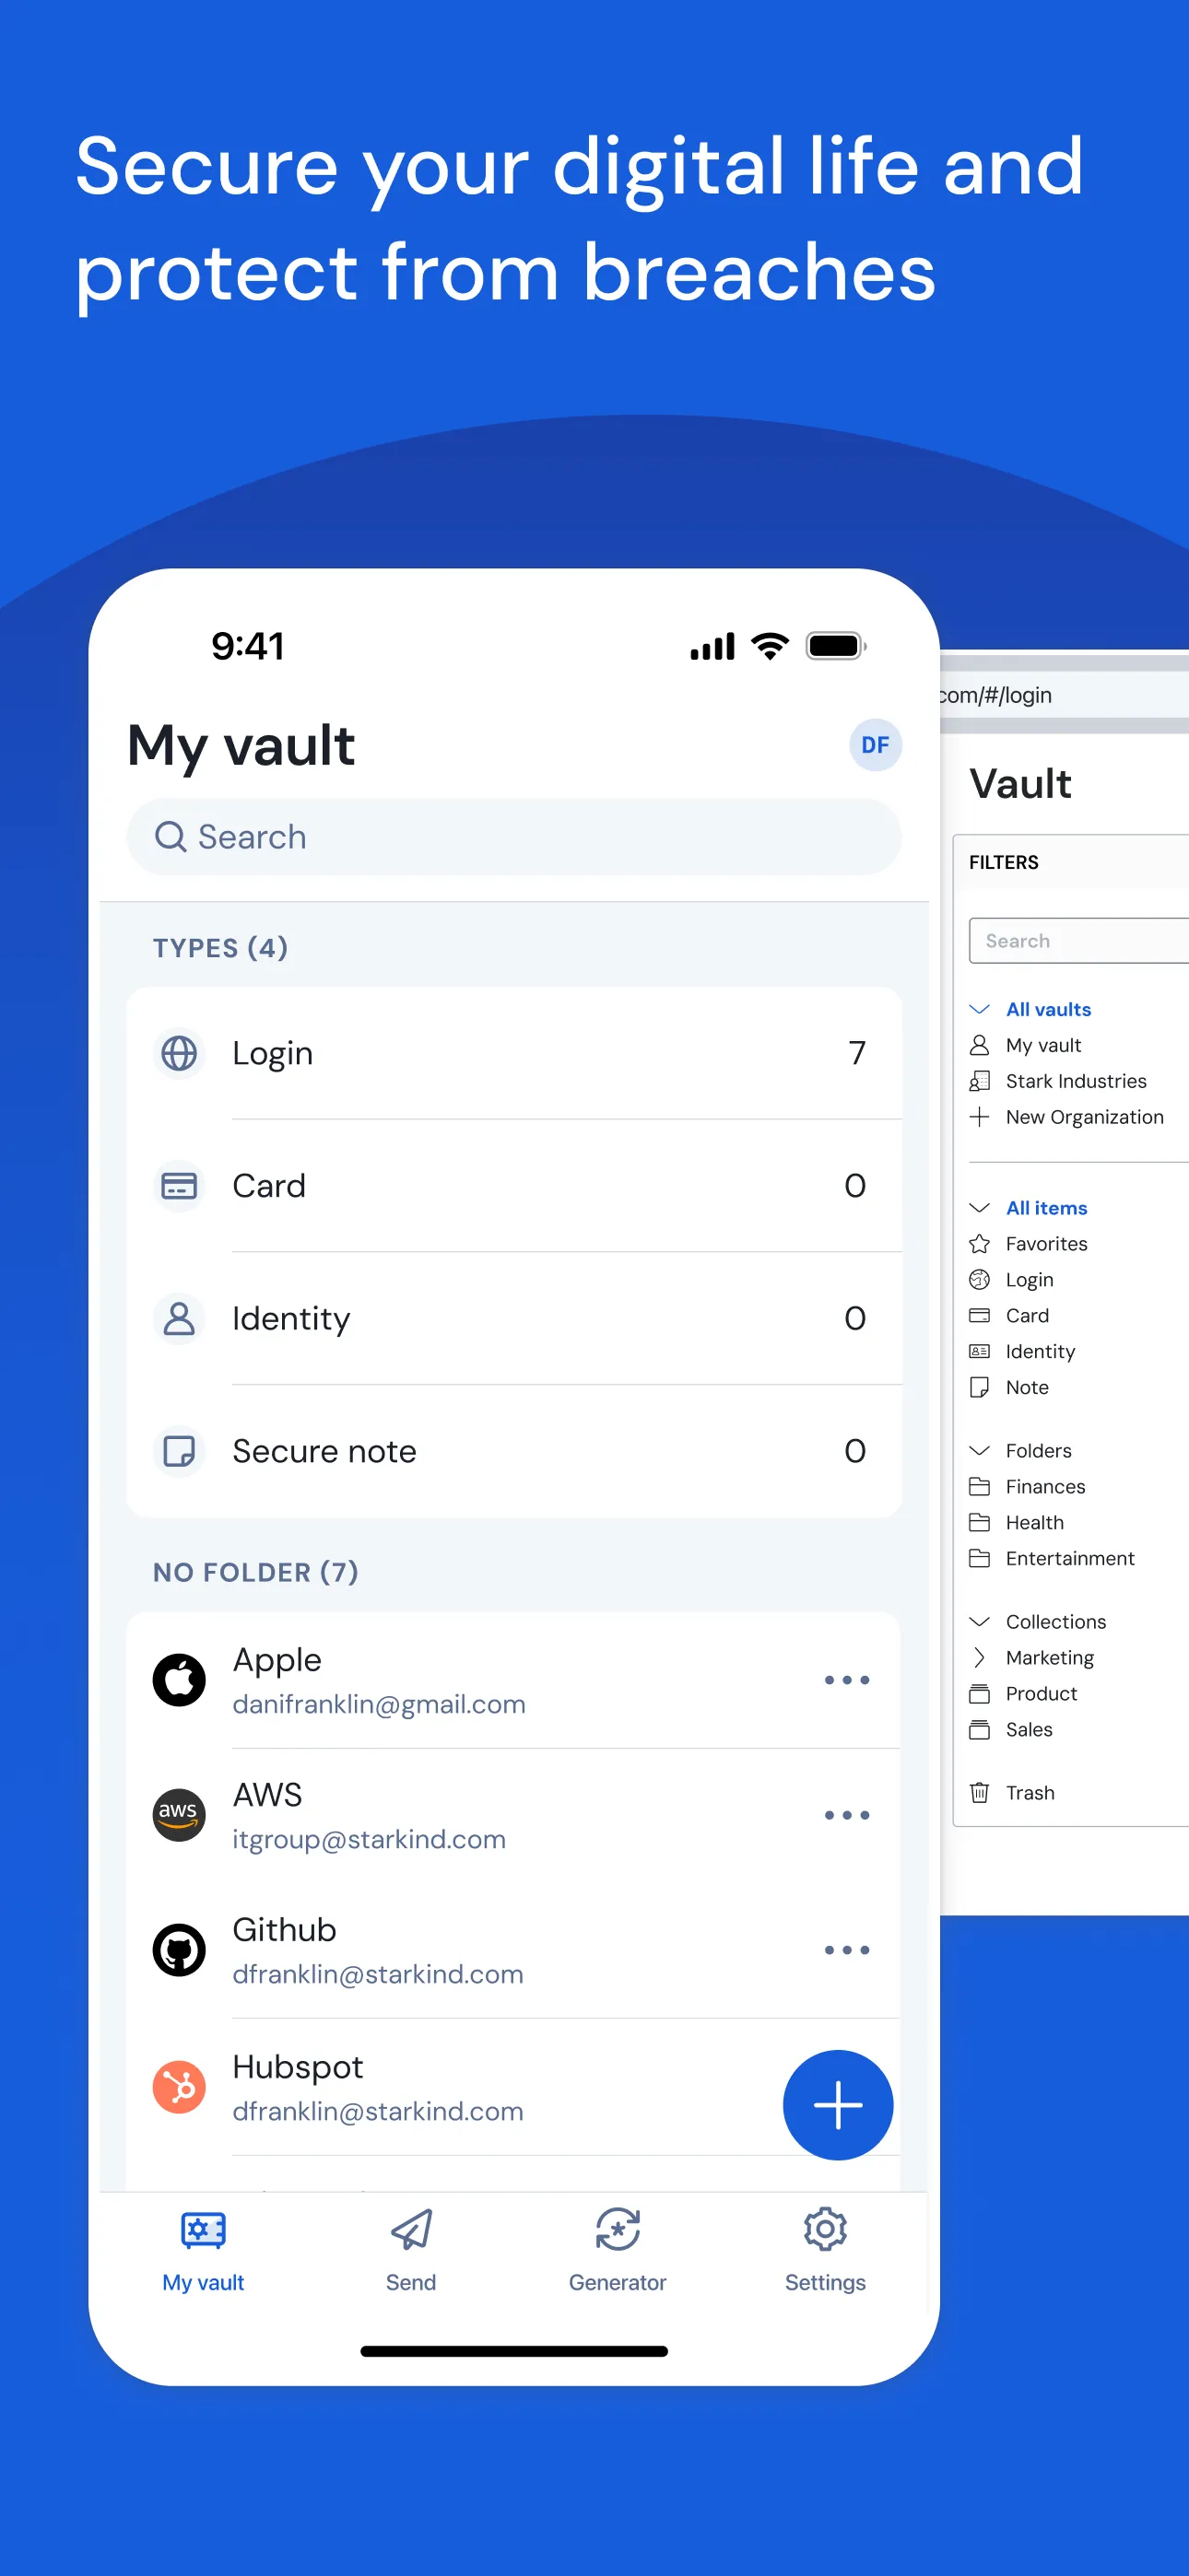Open the Entertainment folder
1189x2576 pixels.
(1070, 1559)
